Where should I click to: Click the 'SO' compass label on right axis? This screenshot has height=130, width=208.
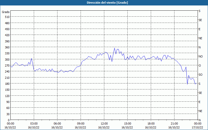click(x=200, y=75)
